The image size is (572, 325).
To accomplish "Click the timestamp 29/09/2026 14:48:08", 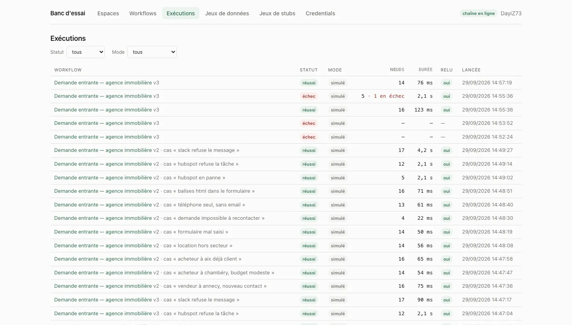I will [x=487, y=245].
